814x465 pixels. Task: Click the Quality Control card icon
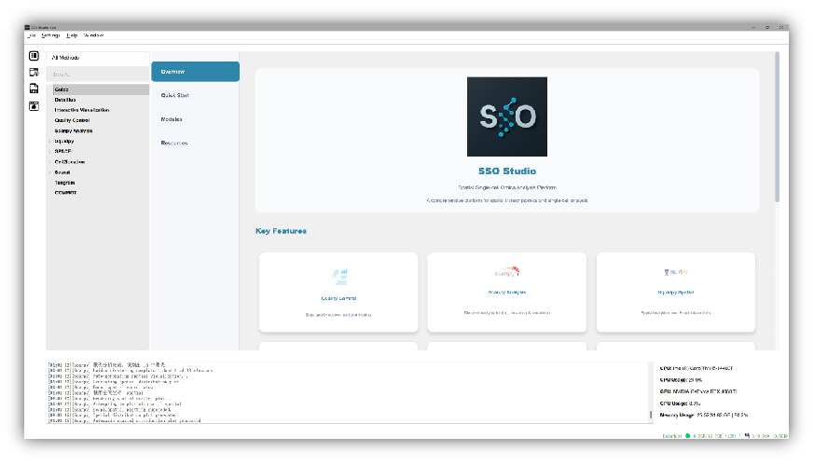[x=338, y=276]
